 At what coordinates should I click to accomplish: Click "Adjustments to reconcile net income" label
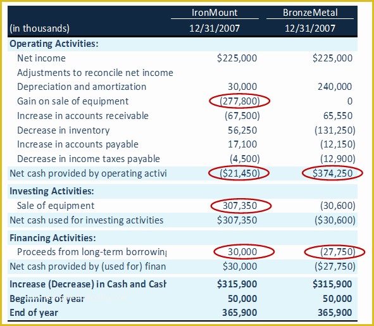(95, 73)
